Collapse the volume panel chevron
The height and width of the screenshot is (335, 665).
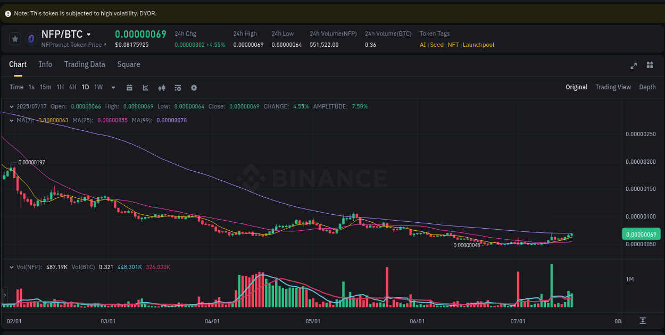pos(11,266)
